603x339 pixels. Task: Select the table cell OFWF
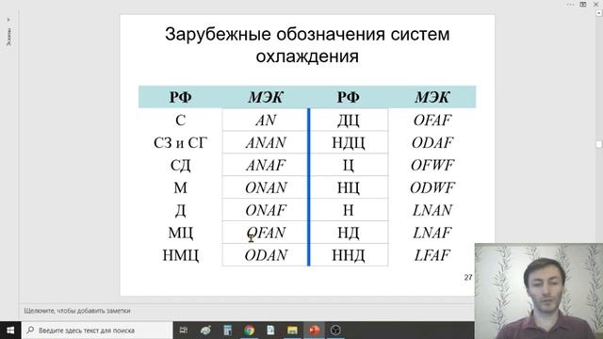(432, 165)
